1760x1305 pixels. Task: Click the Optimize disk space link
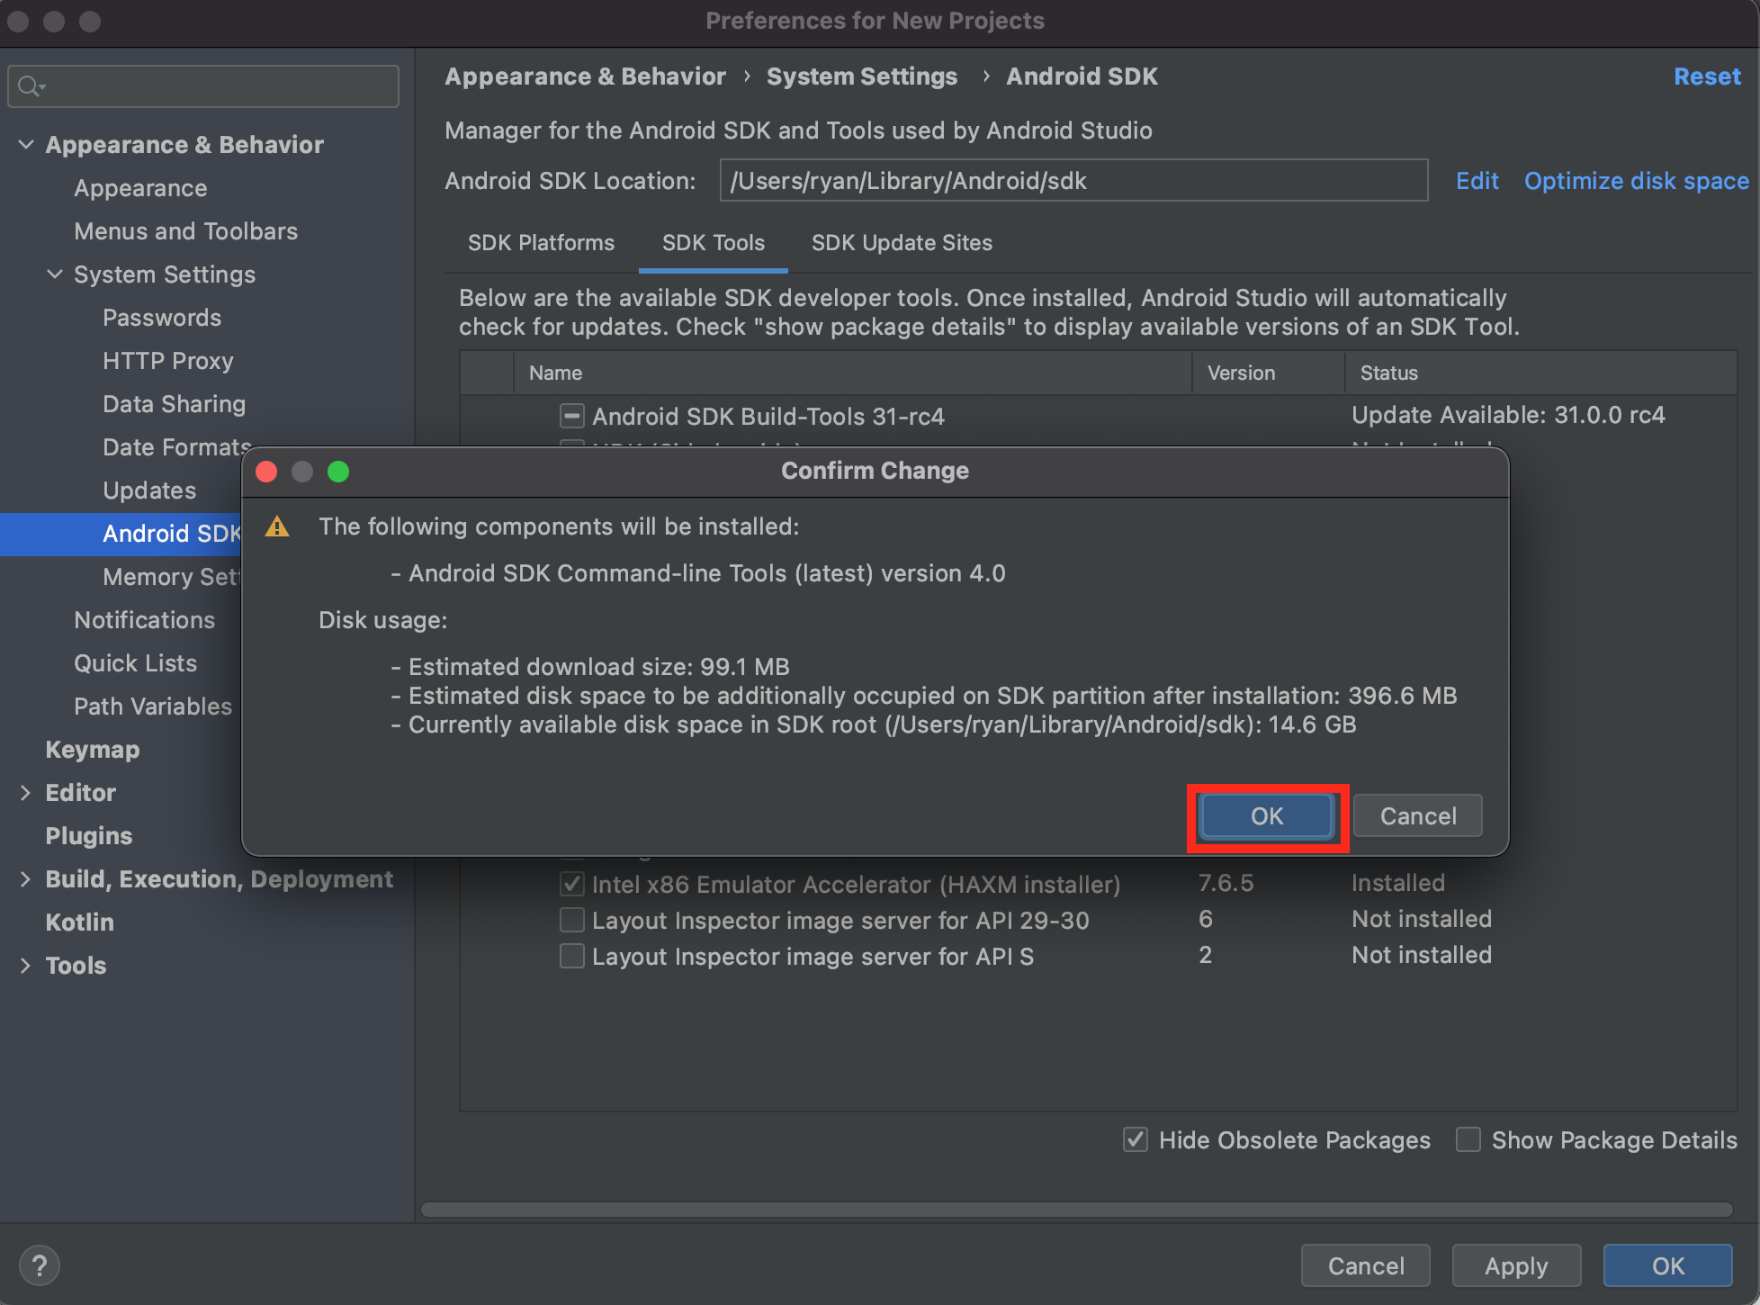[x=1636, y=181]
